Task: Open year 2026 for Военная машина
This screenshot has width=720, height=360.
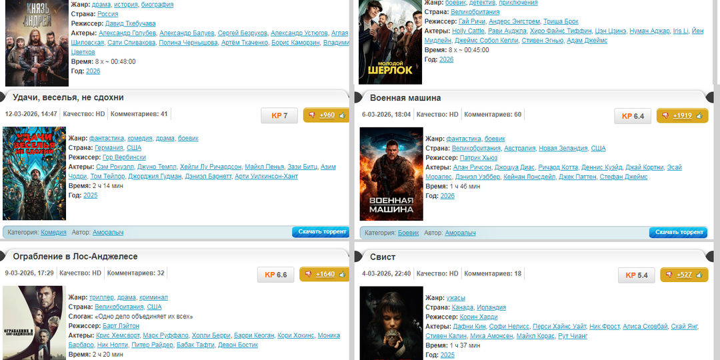Action: click(447, 195)
